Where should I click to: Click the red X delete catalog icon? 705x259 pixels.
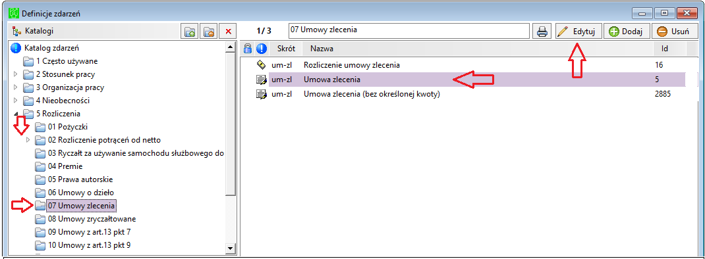coord(228,32)
